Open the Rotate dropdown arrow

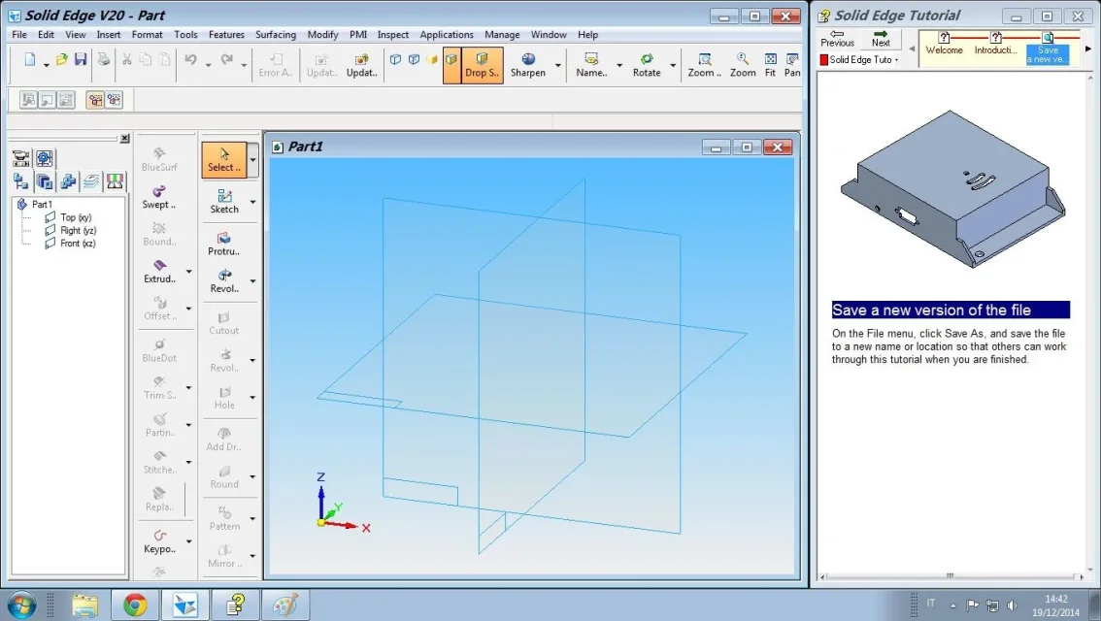(x=673, y=65)
